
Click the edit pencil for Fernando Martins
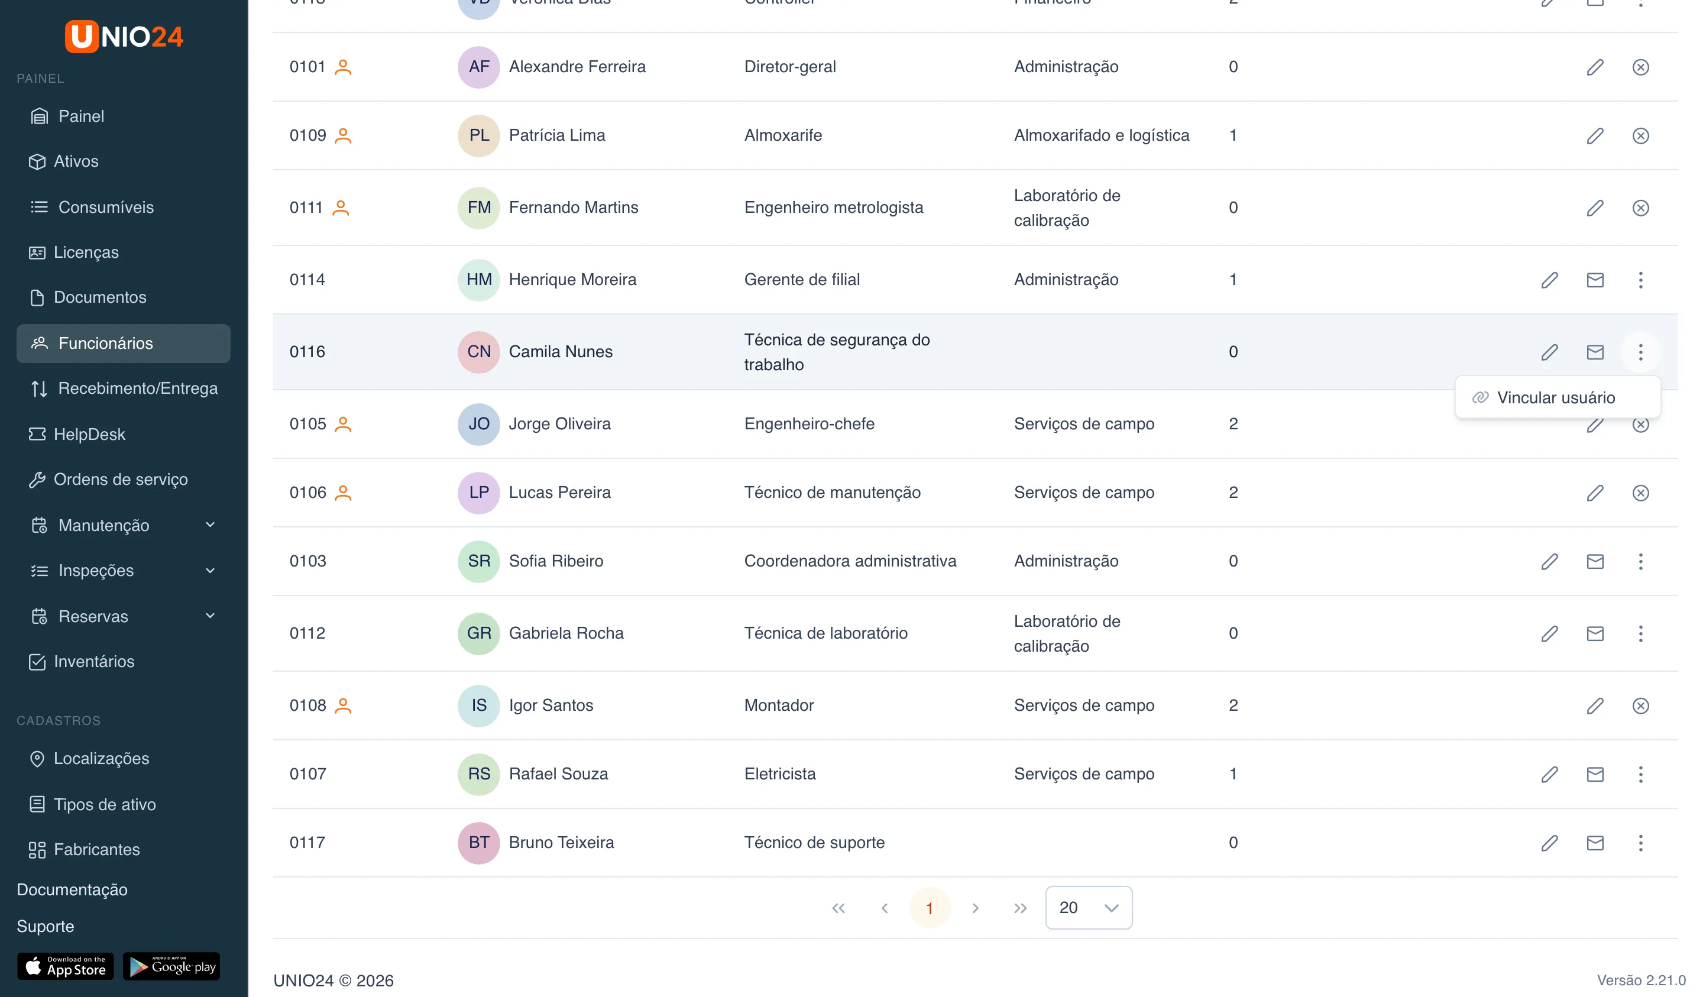[1595, 208]
